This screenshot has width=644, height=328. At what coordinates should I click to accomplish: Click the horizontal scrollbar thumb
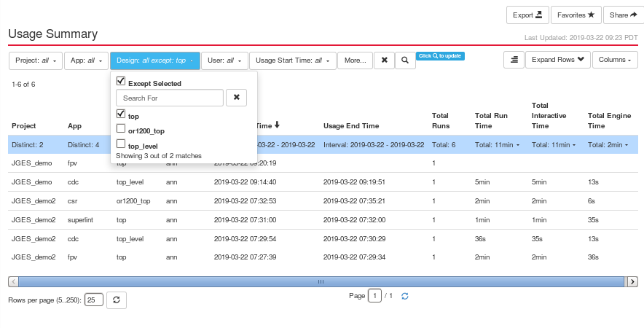coord(321,281)
